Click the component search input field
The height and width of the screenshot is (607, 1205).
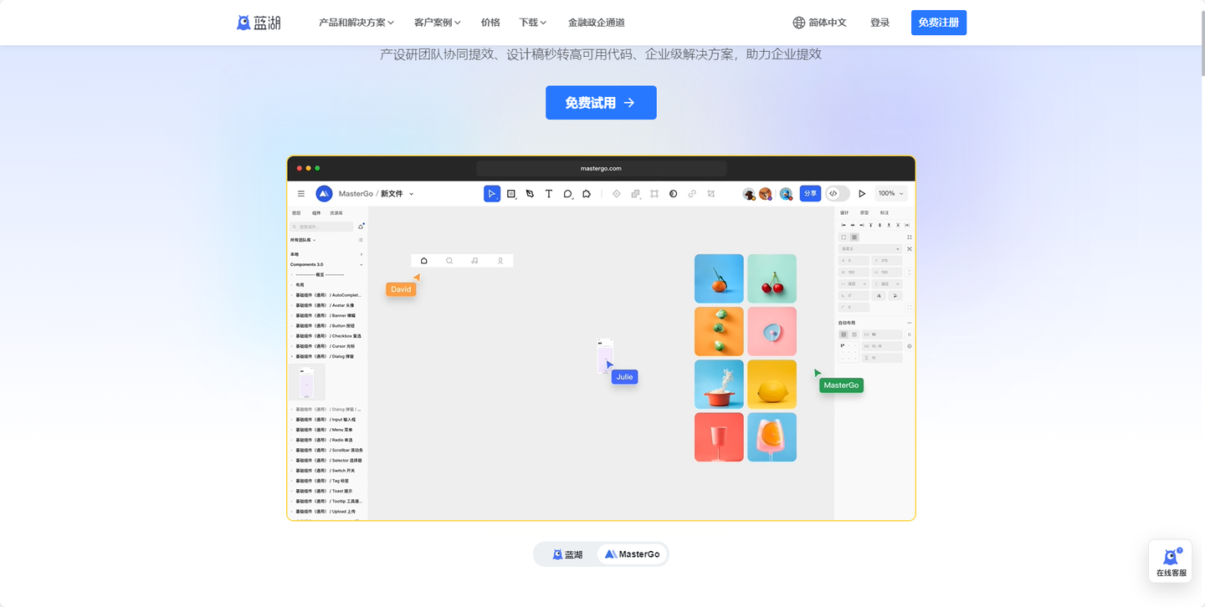click(321, 227)
